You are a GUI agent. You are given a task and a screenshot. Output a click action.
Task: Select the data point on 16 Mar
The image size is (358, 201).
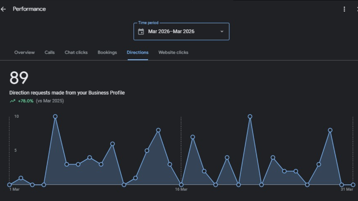181,185
